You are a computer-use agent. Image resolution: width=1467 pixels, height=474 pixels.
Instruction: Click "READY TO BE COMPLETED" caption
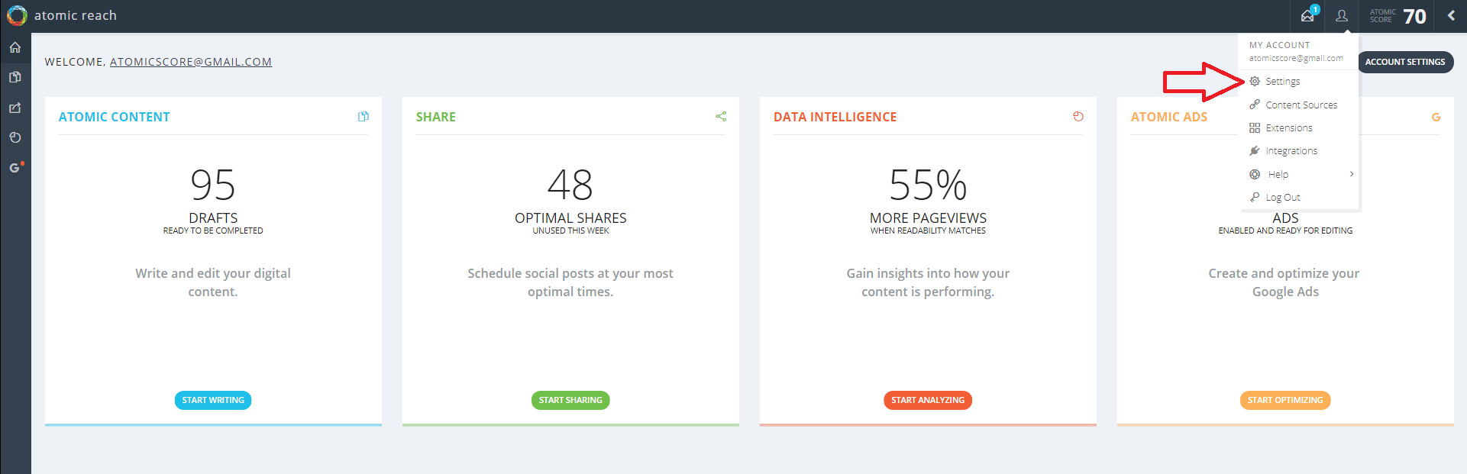pos(213,231)
